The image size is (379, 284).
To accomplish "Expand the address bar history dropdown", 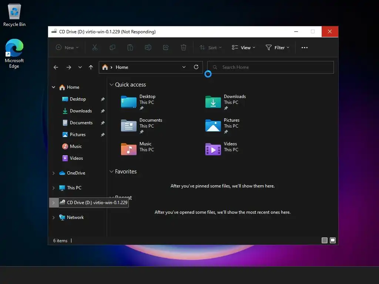I will coord(184,67).
